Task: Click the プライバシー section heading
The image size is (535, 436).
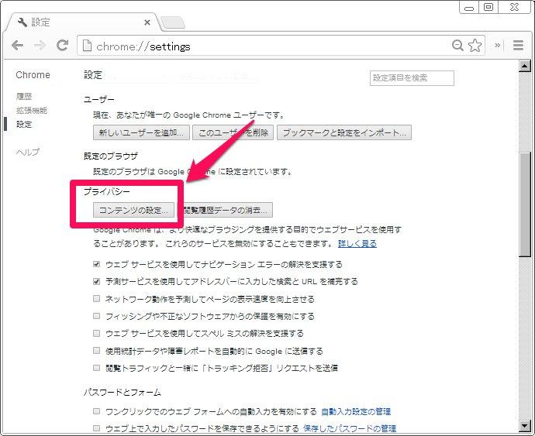Action: pyautogui.click(x=107, y=191)
